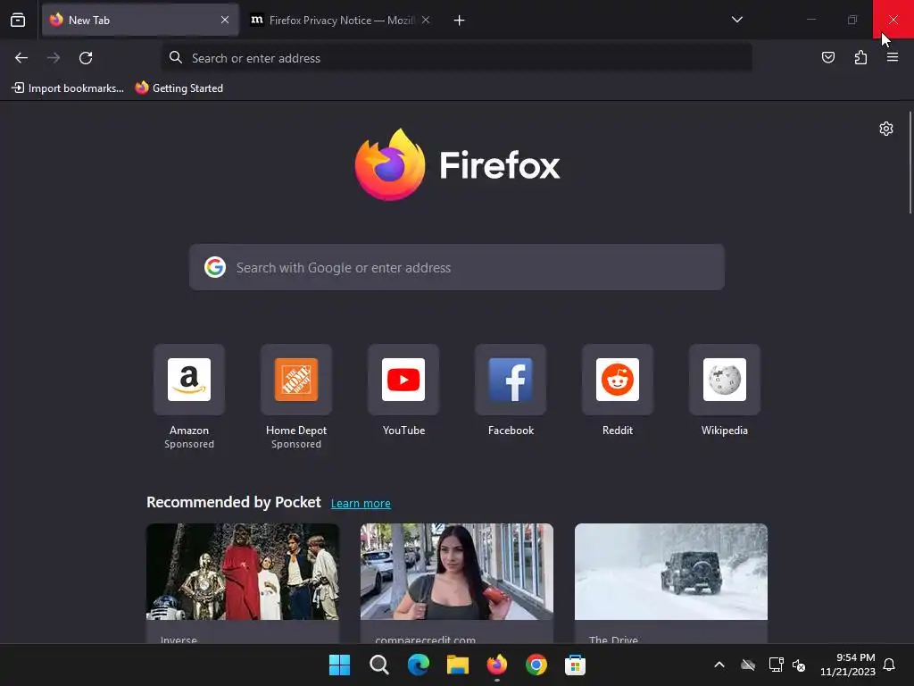This screenshot has height=686, width=914.
Task: Open a new tab with plus button
Action: [x=460, y=21]
